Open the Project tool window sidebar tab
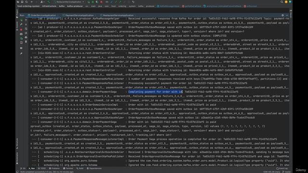The width and height of the screenshot is (308, 173). click(x=17, y=14)
